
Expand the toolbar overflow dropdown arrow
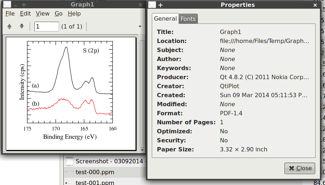(x=140, y=26)
